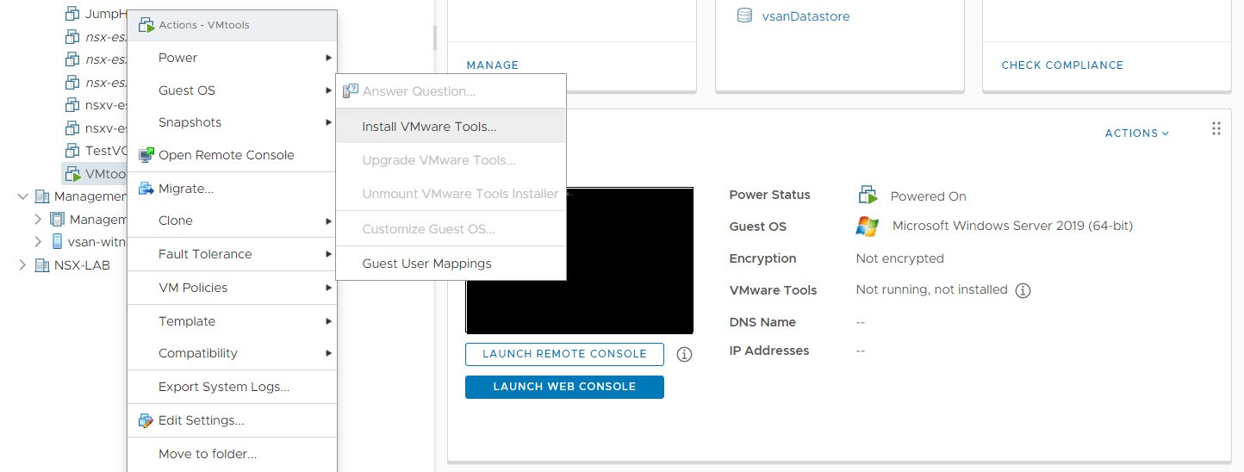Click the info icon next to VMware Tools status
The width and height of the screenshot is (1244, 472).
point(1023,290)
